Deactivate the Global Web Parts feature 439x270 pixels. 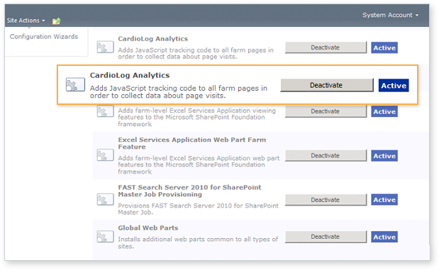click(326, 237)
